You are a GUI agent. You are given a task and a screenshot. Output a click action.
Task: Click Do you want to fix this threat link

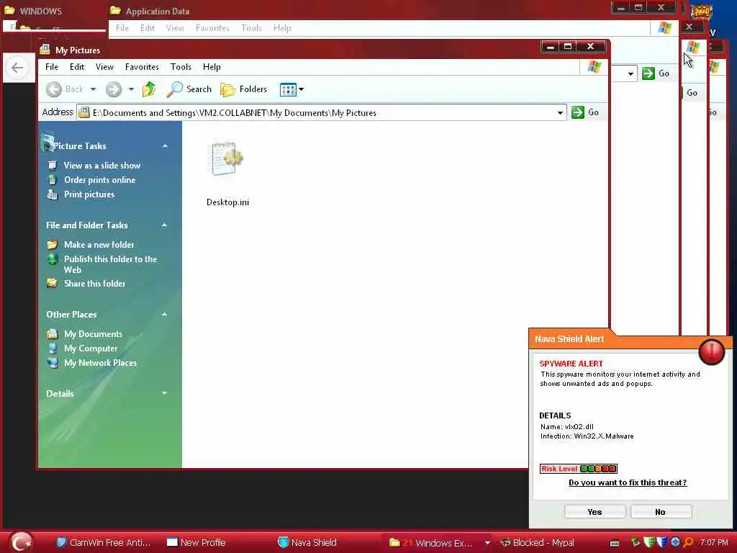click(628, 482)
